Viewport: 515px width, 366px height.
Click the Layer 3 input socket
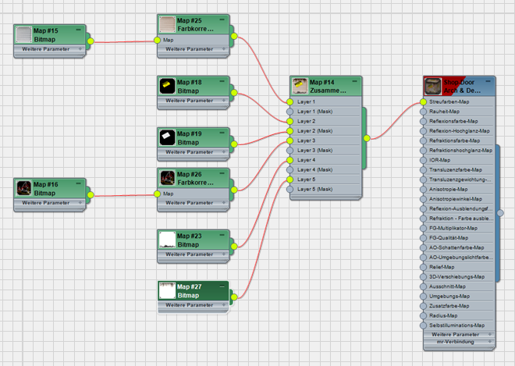click(289, 140)
